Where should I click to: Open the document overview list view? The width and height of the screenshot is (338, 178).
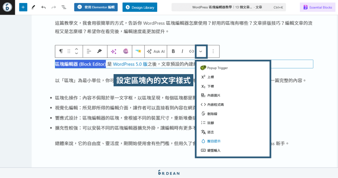click(x=64, y=7)
